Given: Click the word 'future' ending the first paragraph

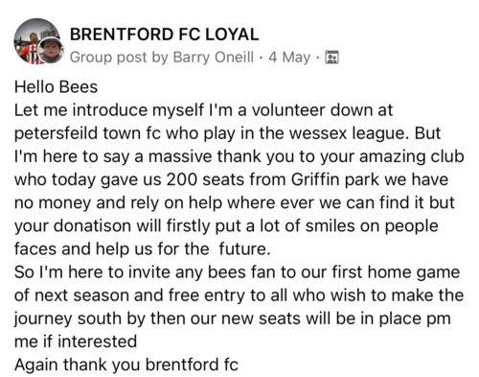Looking at the screenshot, I should [242, 248].
